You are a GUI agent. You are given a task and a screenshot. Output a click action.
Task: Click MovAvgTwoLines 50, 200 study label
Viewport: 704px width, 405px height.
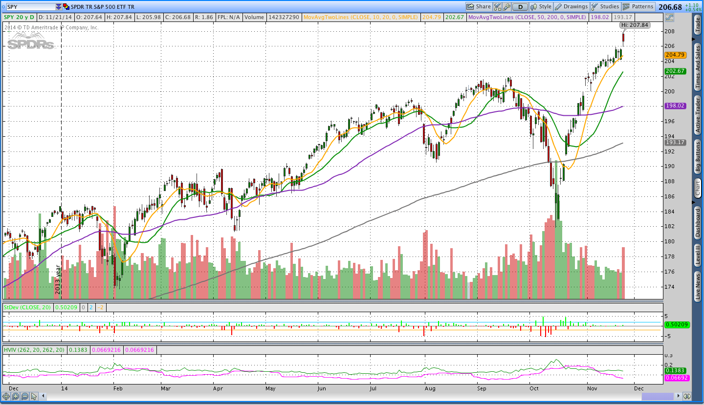527,17
